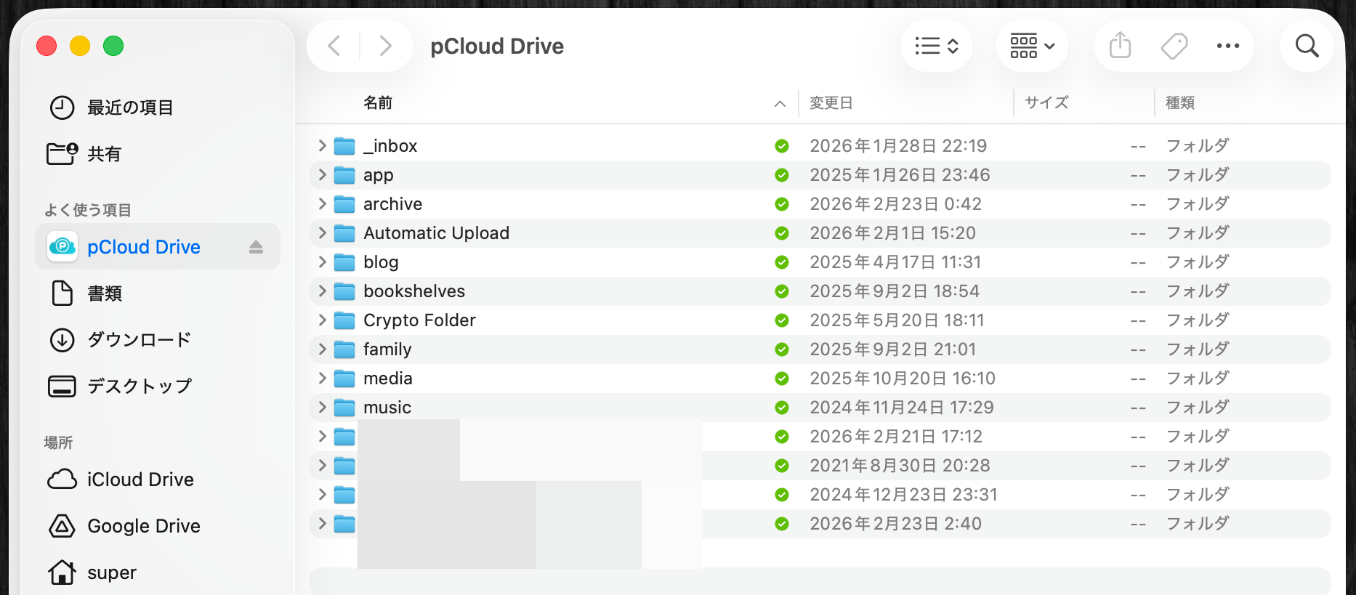Click the folder icon of Crypto Folder
Screen dimensions: 1356x595
click(344, 320)
